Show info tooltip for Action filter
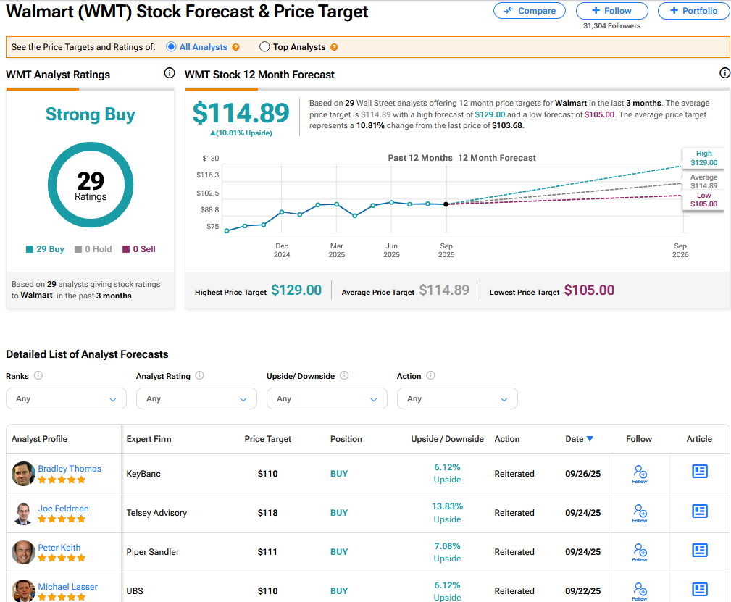Image resolution: width=731 pixels, height=602 pixels. [x=431, y=375]
